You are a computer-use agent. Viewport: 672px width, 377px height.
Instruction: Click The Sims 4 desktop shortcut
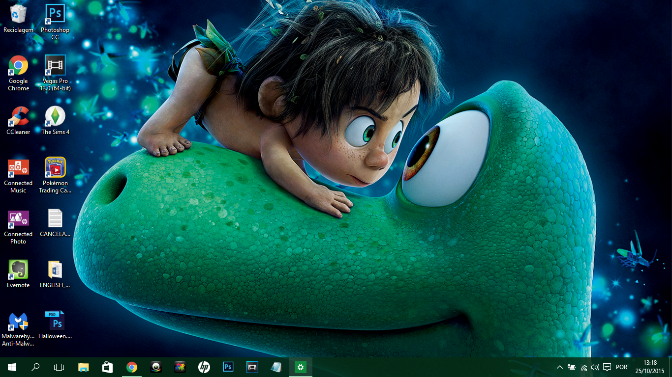[x=55, y=116]
